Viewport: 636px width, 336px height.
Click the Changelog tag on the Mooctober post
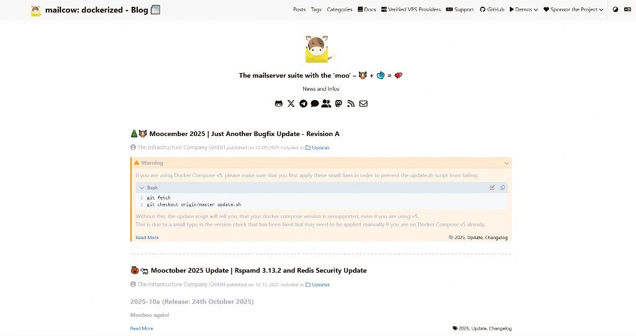coord(500,329)
